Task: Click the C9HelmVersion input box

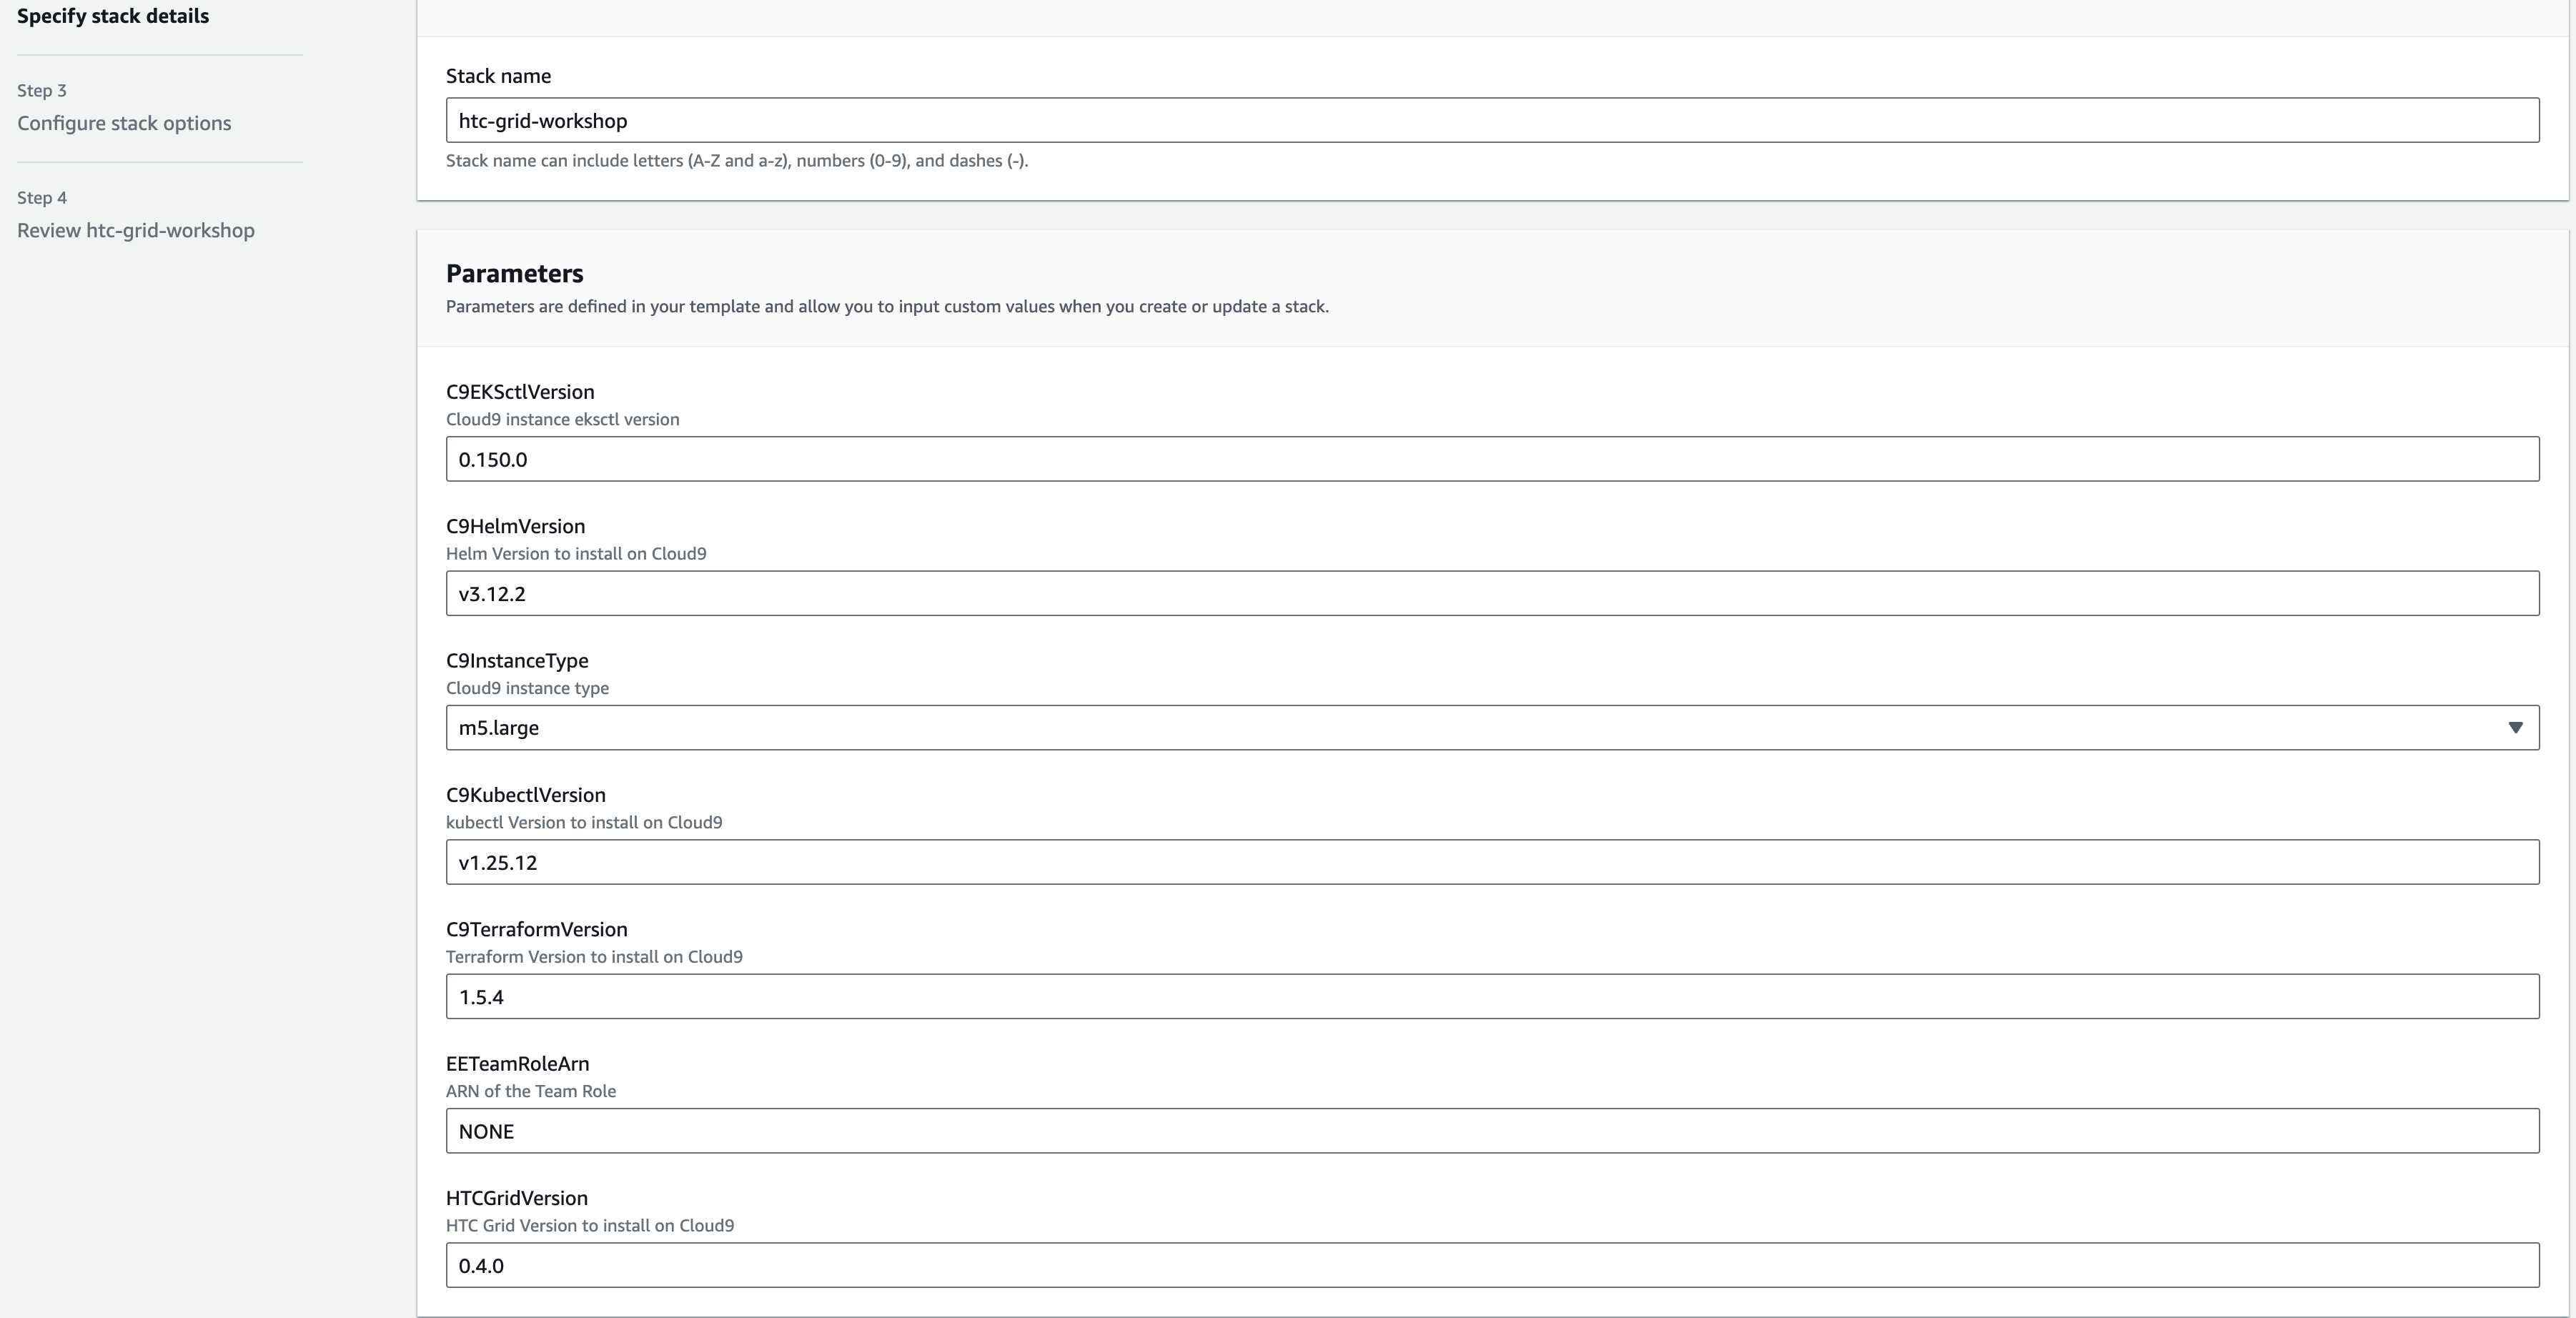Action: tap(1490, 593)
